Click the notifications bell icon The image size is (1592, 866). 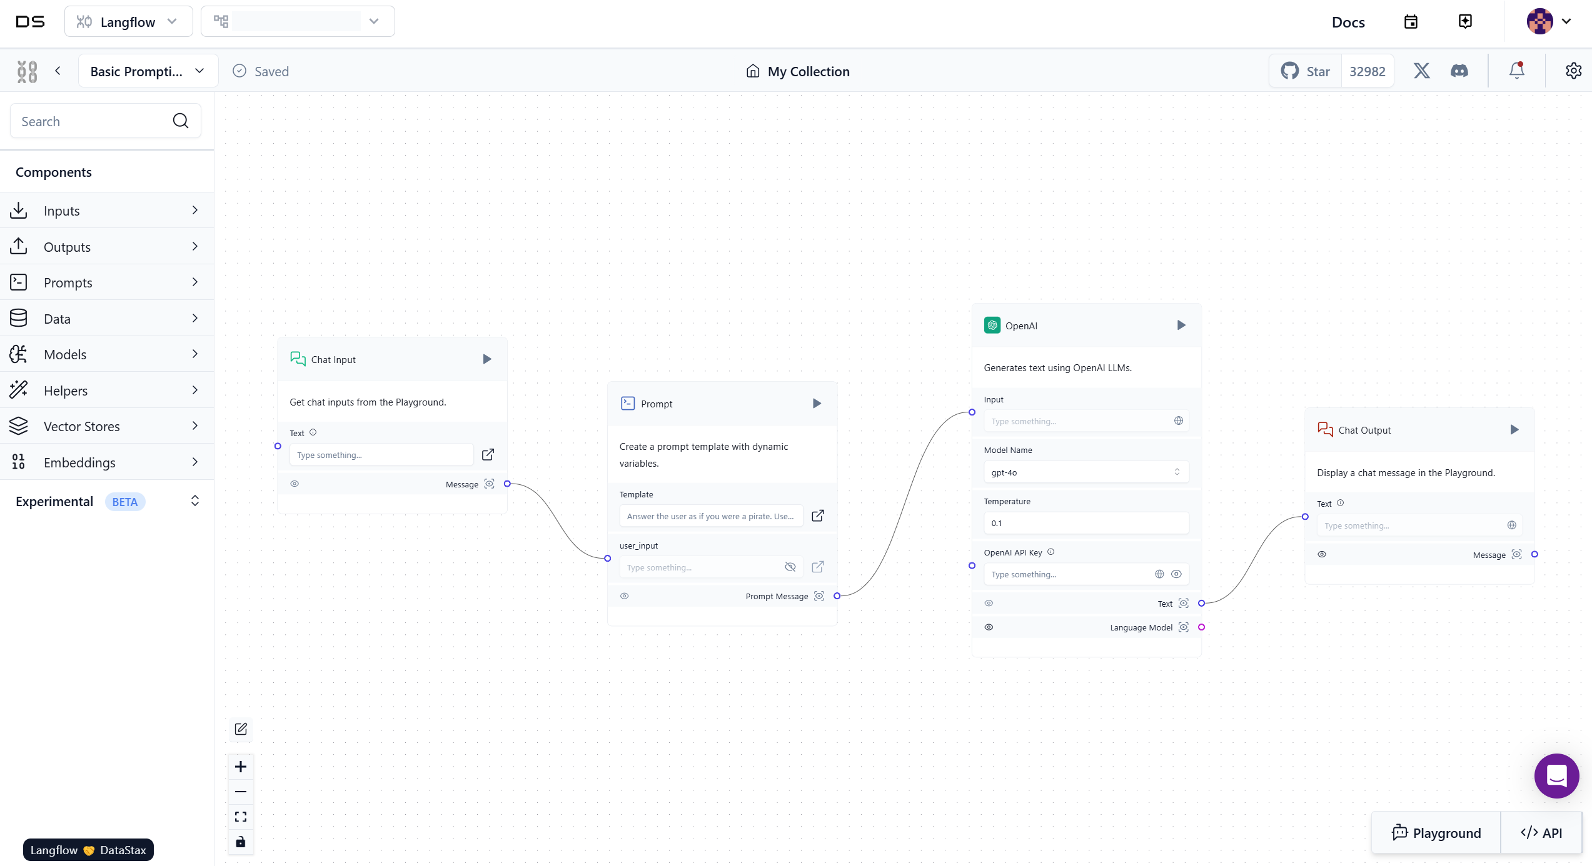(x=1516, y=71)
